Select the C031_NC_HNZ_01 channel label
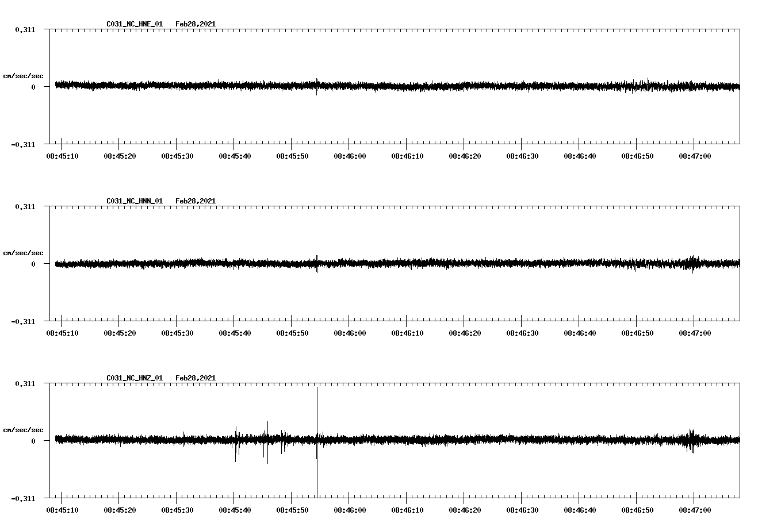The height and width of the screenshot is (531, 781). 133,377
